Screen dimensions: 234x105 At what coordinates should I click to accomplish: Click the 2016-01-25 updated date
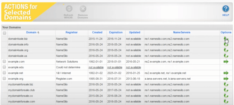133,73
